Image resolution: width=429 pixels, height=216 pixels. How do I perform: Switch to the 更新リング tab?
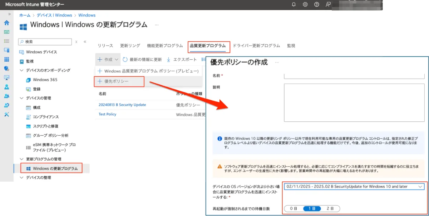tap(130, 46)
